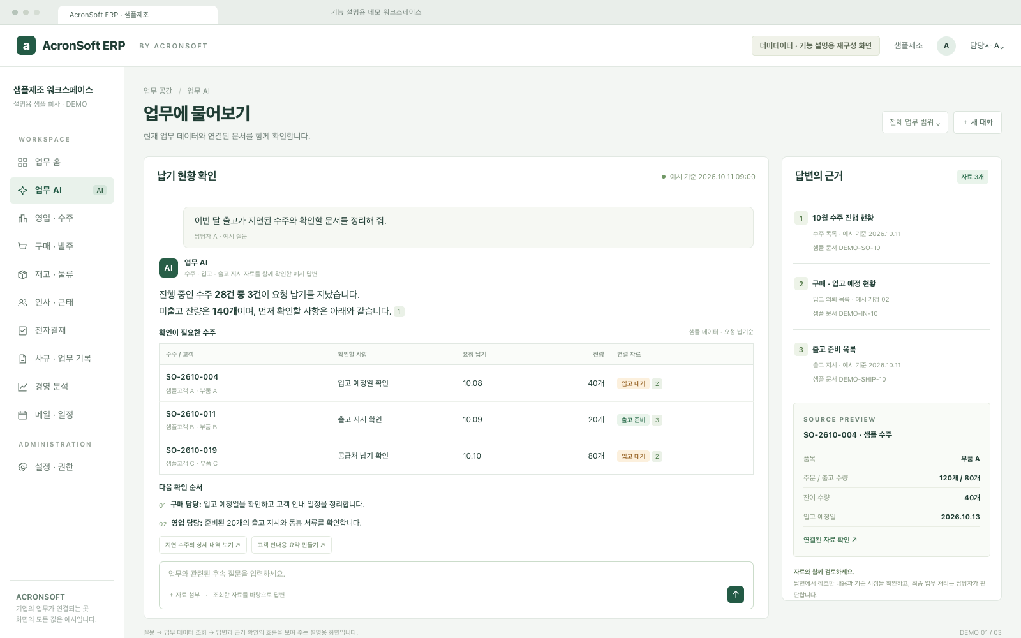Open source 출고 준비 목록

(891, 364)
